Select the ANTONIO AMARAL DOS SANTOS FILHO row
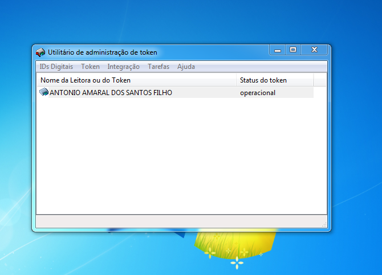Screen dimensions: 382x275 point(176,92)
